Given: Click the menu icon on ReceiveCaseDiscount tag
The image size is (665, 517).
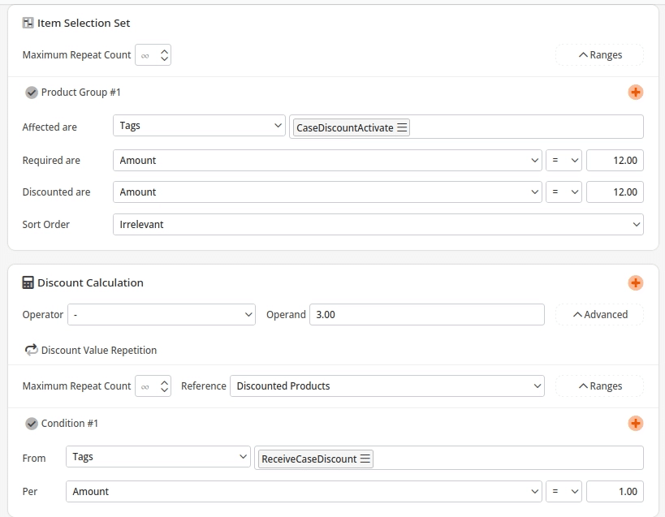Looking at the screenshot, I should pyautogui.click(x=365, y=459).
